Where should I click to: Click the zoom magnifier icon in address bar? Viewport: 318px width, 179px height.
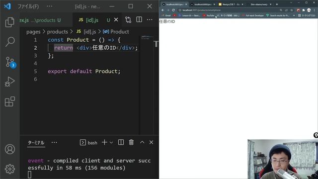pyautogui.click(x=281, y=10)
